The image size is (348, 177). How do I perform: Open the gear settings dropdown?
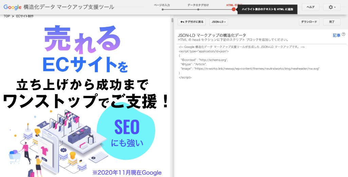pos(332,7)
